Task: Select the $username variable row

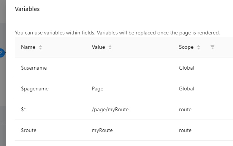Action: click(124, 68)
